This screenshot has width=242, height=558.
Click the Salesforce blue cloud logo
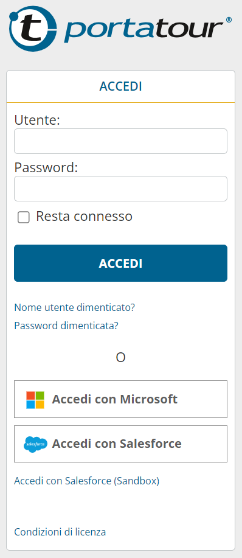click(x=35, y=444)
